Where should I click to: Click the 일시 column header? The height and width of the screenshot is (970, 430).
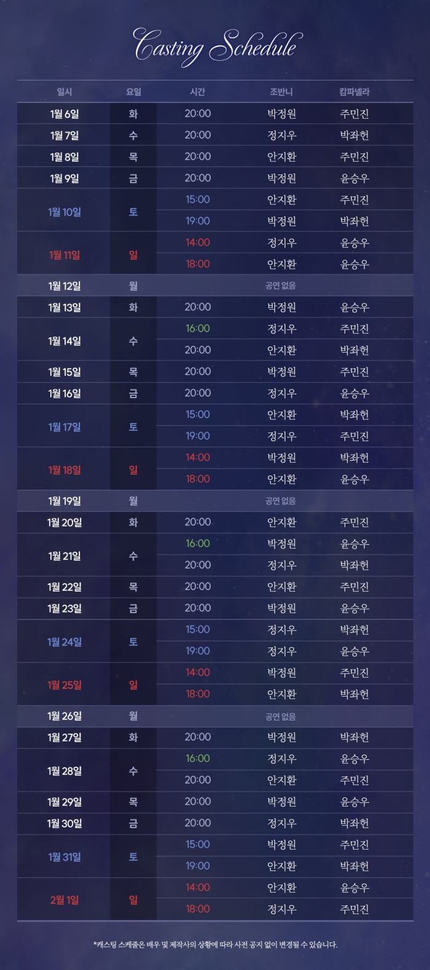tap(64, 92)
